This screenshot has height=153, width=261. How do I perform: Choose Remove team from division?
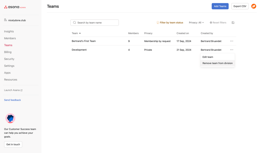pyautogui.click(x=218, y=63)
